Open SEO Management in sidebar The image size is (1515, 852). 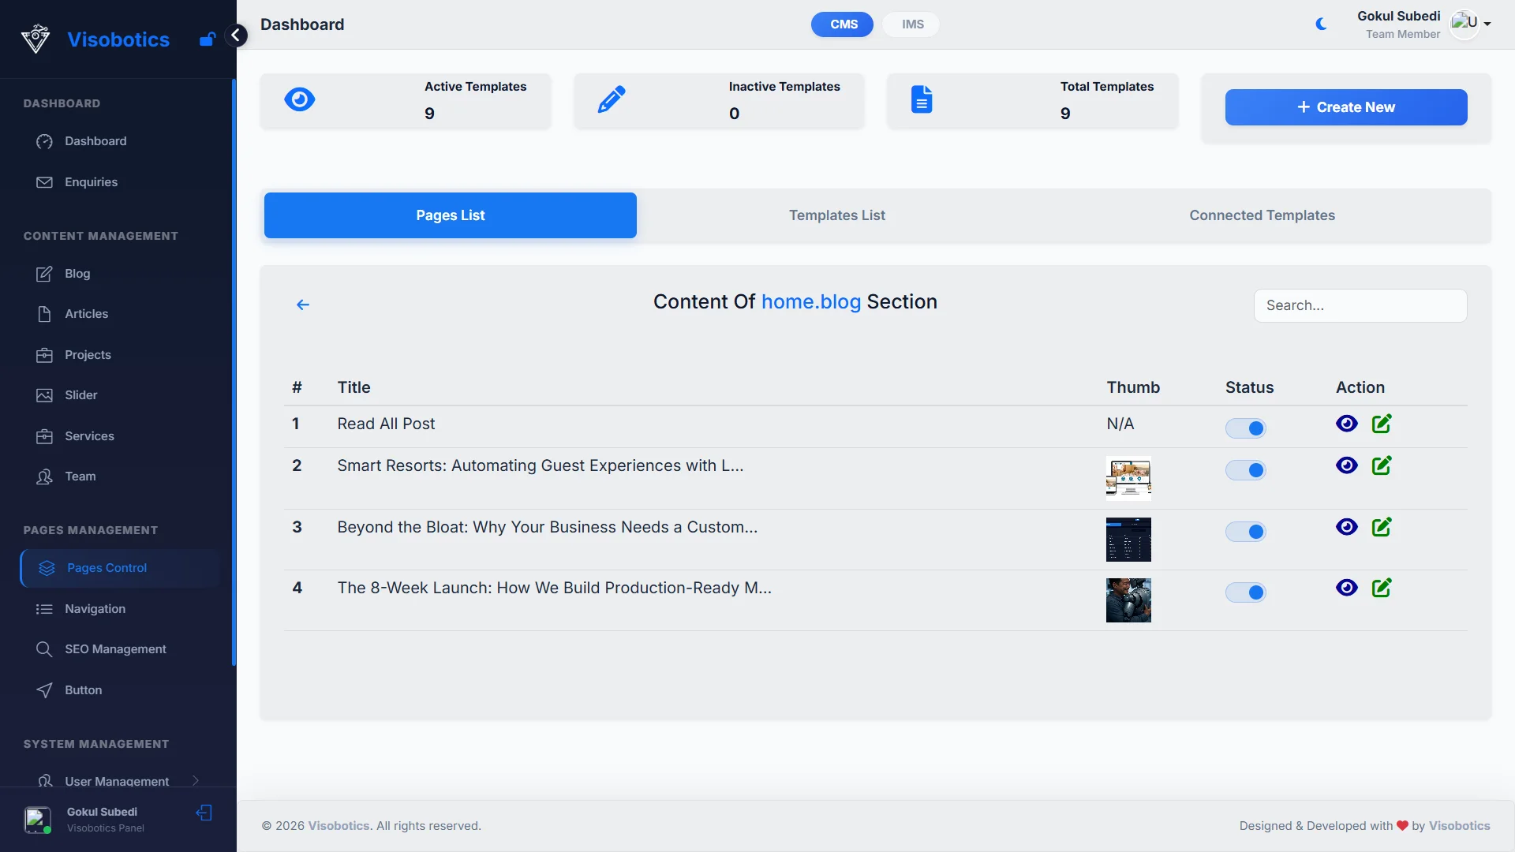click(x=115, y=649)
